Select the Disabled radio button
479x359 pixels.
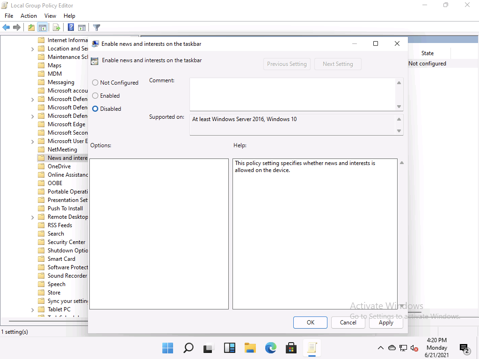[x=95, y=109]
